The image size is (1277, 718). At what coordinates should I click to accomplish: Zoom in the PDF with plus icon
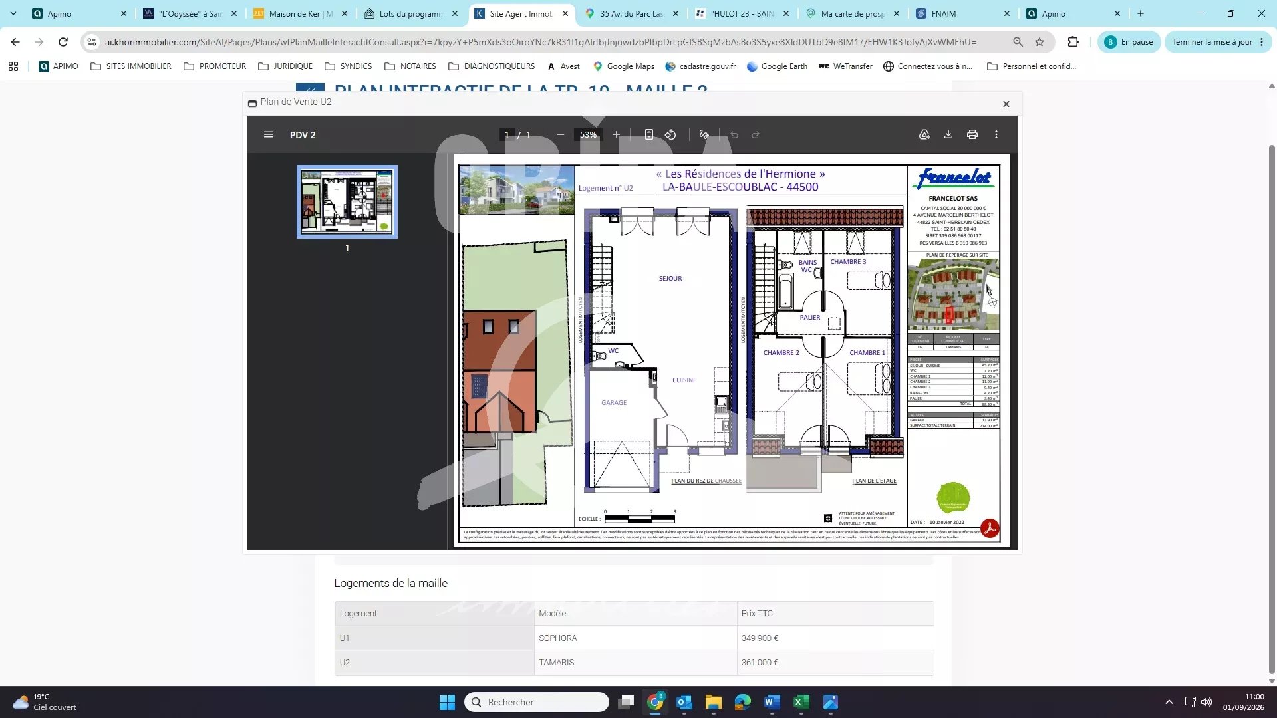pyautogui.click(x=617, y=134)
